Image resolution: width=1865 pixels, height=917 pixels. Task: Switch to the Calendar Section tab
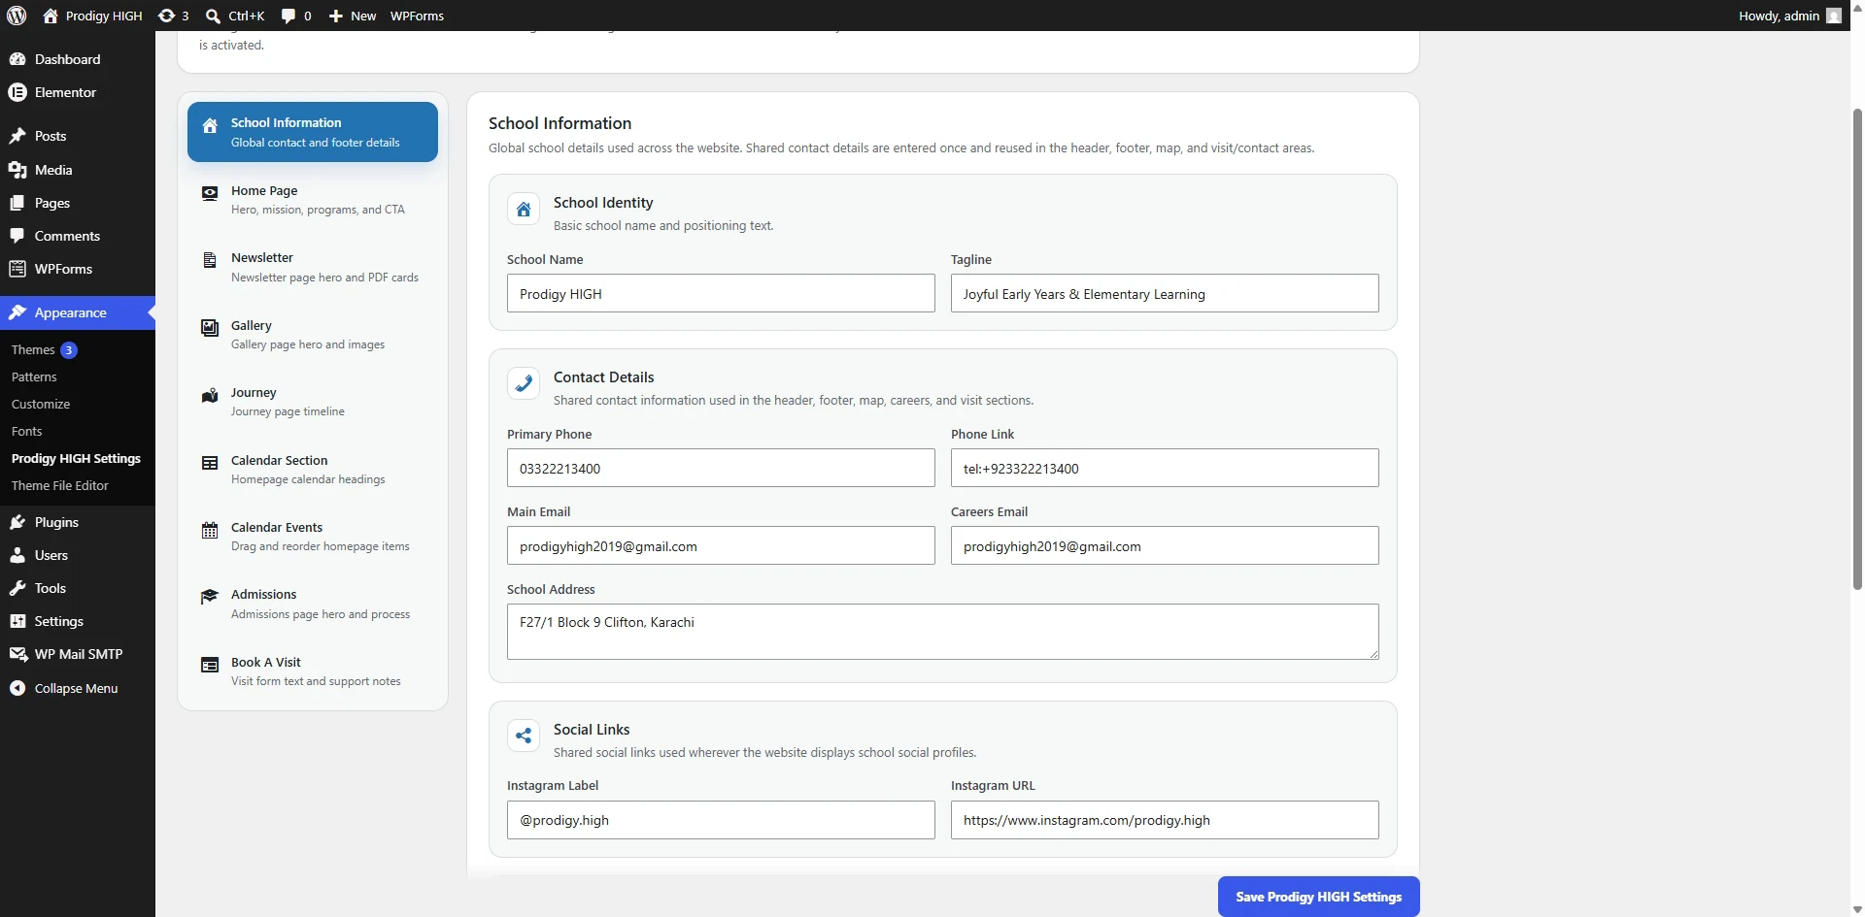[313, 470]
